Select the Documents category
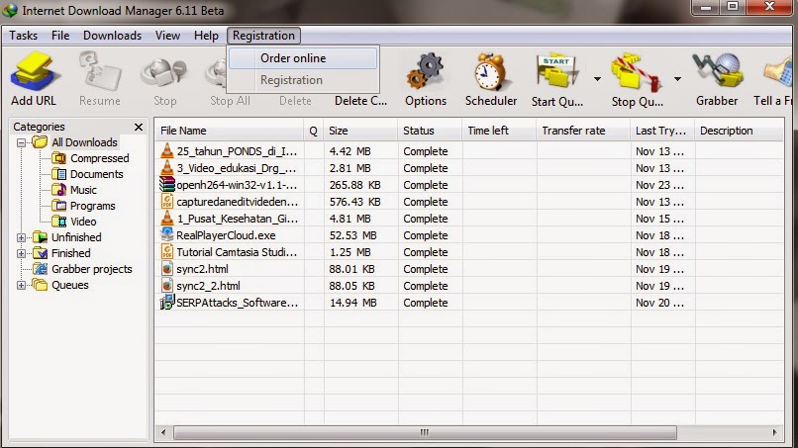This screenshot has height=448, width=798. pyautogui.click(x=97, y=174)
